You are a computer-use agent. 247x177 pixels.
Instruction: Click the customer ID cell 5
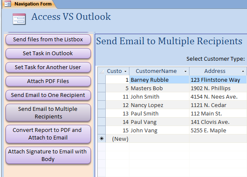tap(117, 88)
